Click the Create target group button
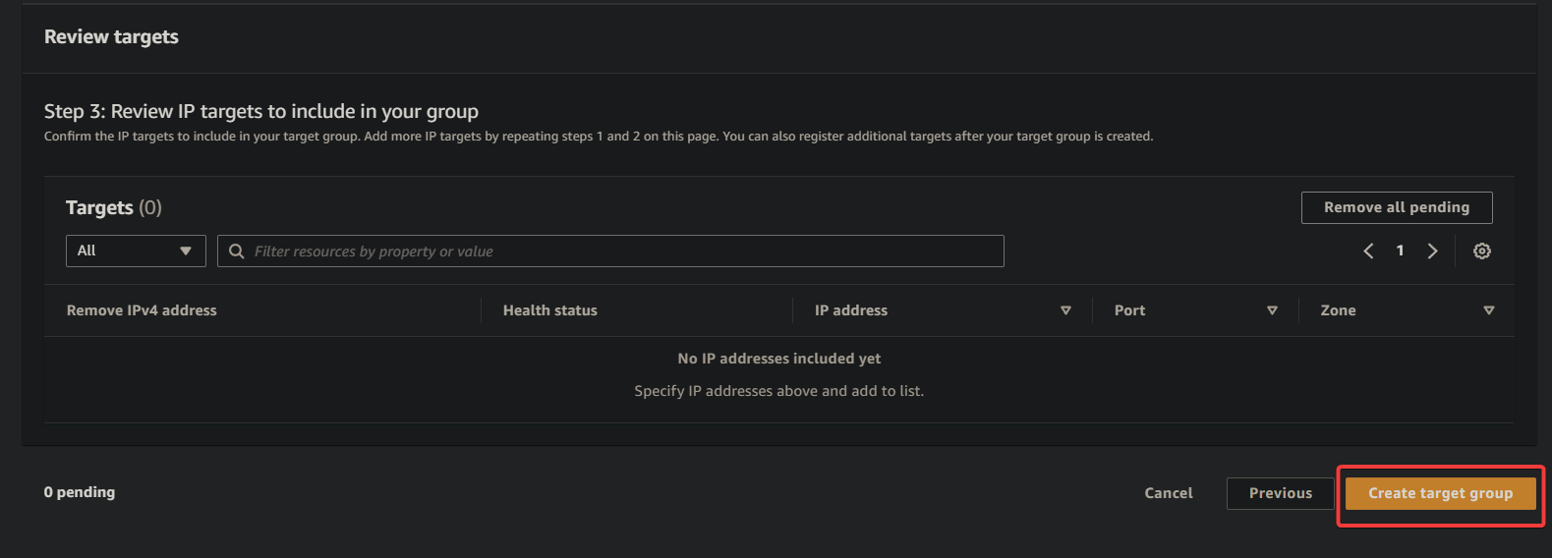Image resolution: width=1552 pixels, height=558 pixels. point(1441,493)
